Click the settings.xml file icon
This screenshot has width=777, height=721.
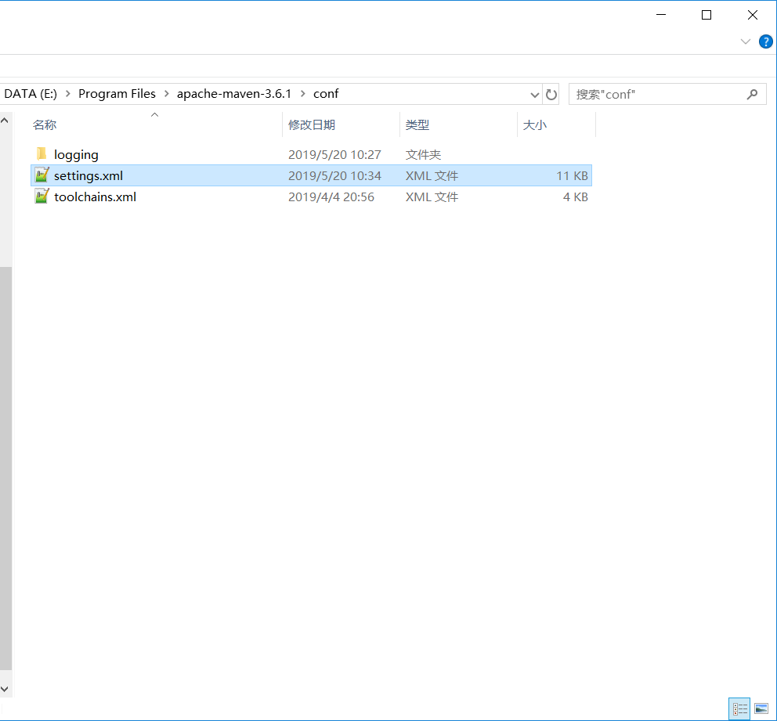point(42,175)
